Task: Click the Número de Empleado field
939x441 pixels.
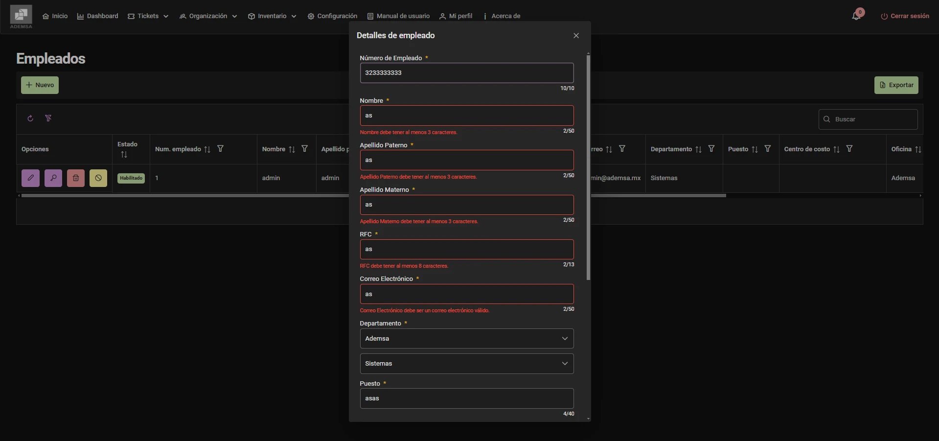Action: tap(467, 73)
